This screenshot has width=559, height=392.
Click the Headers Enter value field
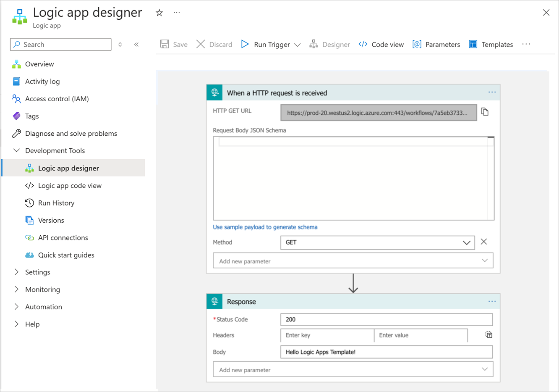[421, 335]
